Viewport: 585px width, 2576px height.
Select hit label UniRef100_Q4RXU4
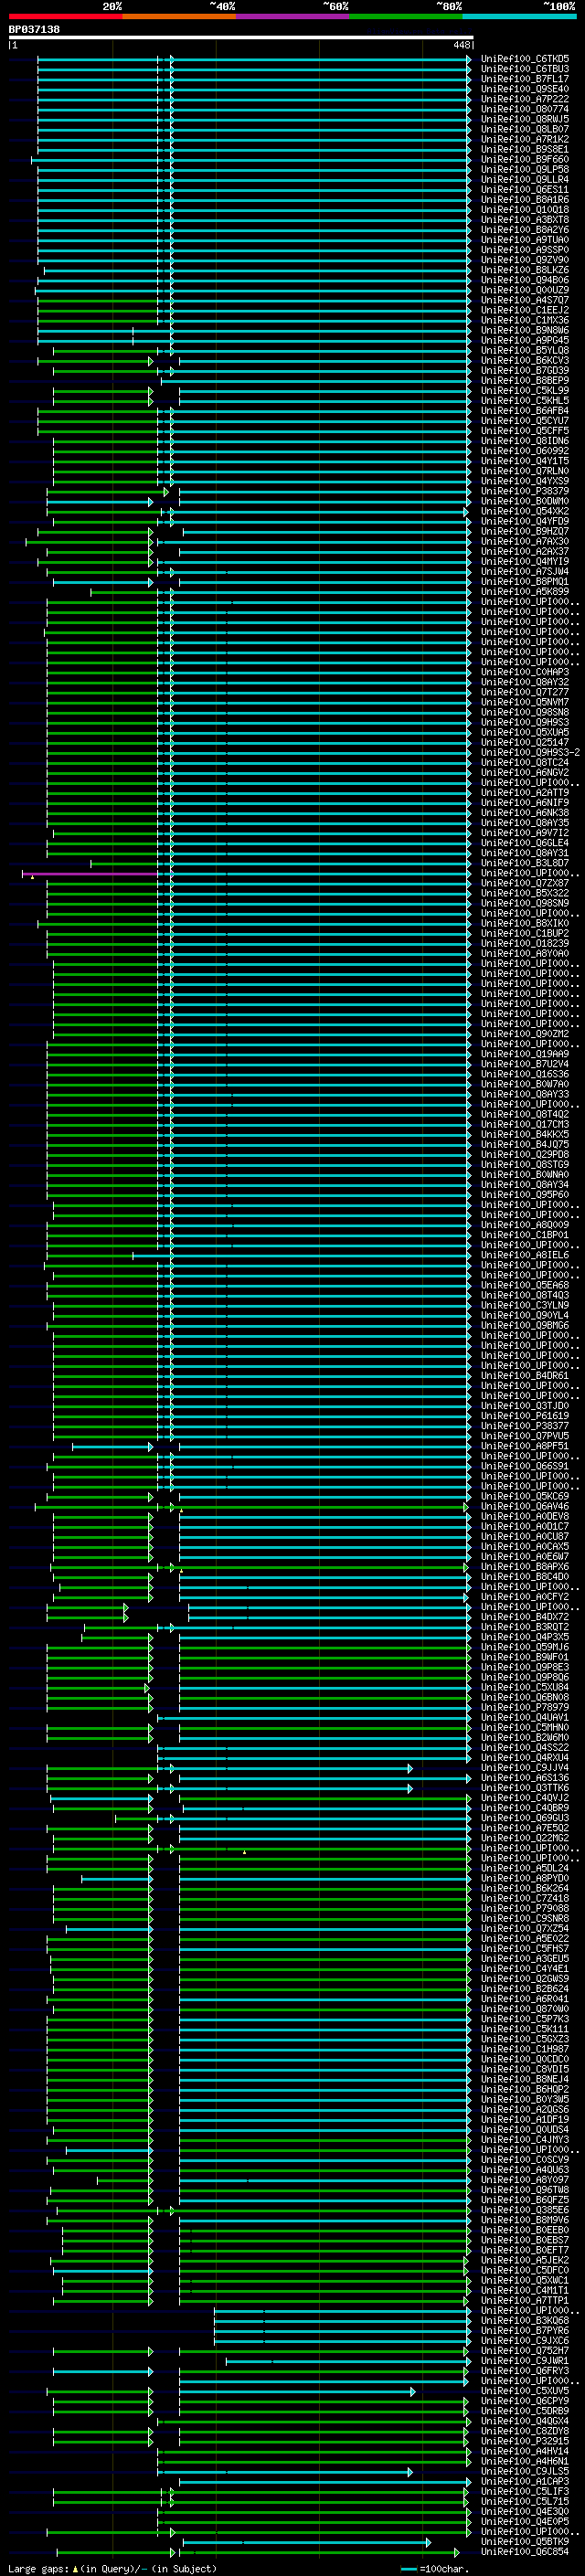[525, 1758]
